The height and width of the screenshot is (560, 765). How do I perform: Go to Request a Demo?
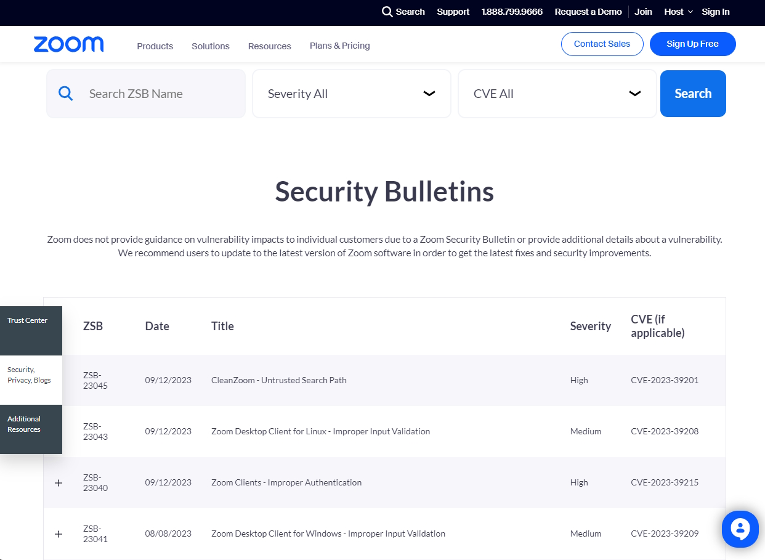coord(588,12)
